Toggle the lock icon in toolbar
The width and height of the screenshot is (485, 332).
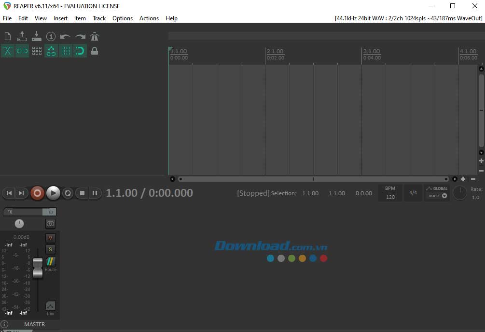click(95, 51)
